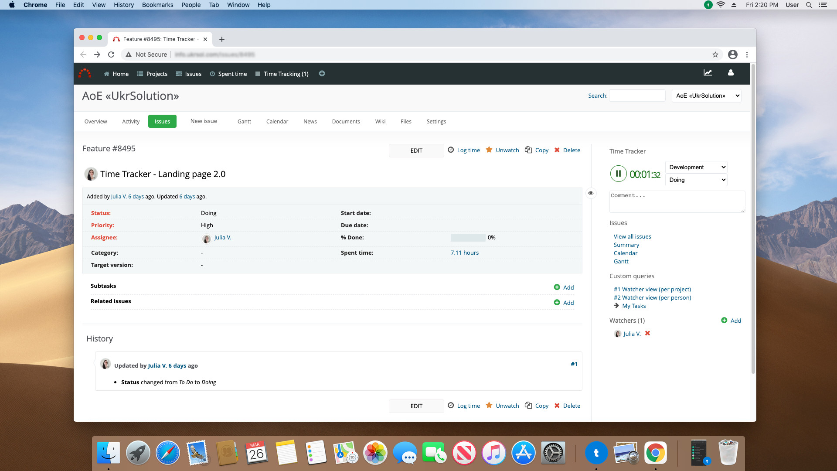This screenshot has height=471, width=837.
Task: Open the Summary sidebar link
Action: tap(626, 245)
